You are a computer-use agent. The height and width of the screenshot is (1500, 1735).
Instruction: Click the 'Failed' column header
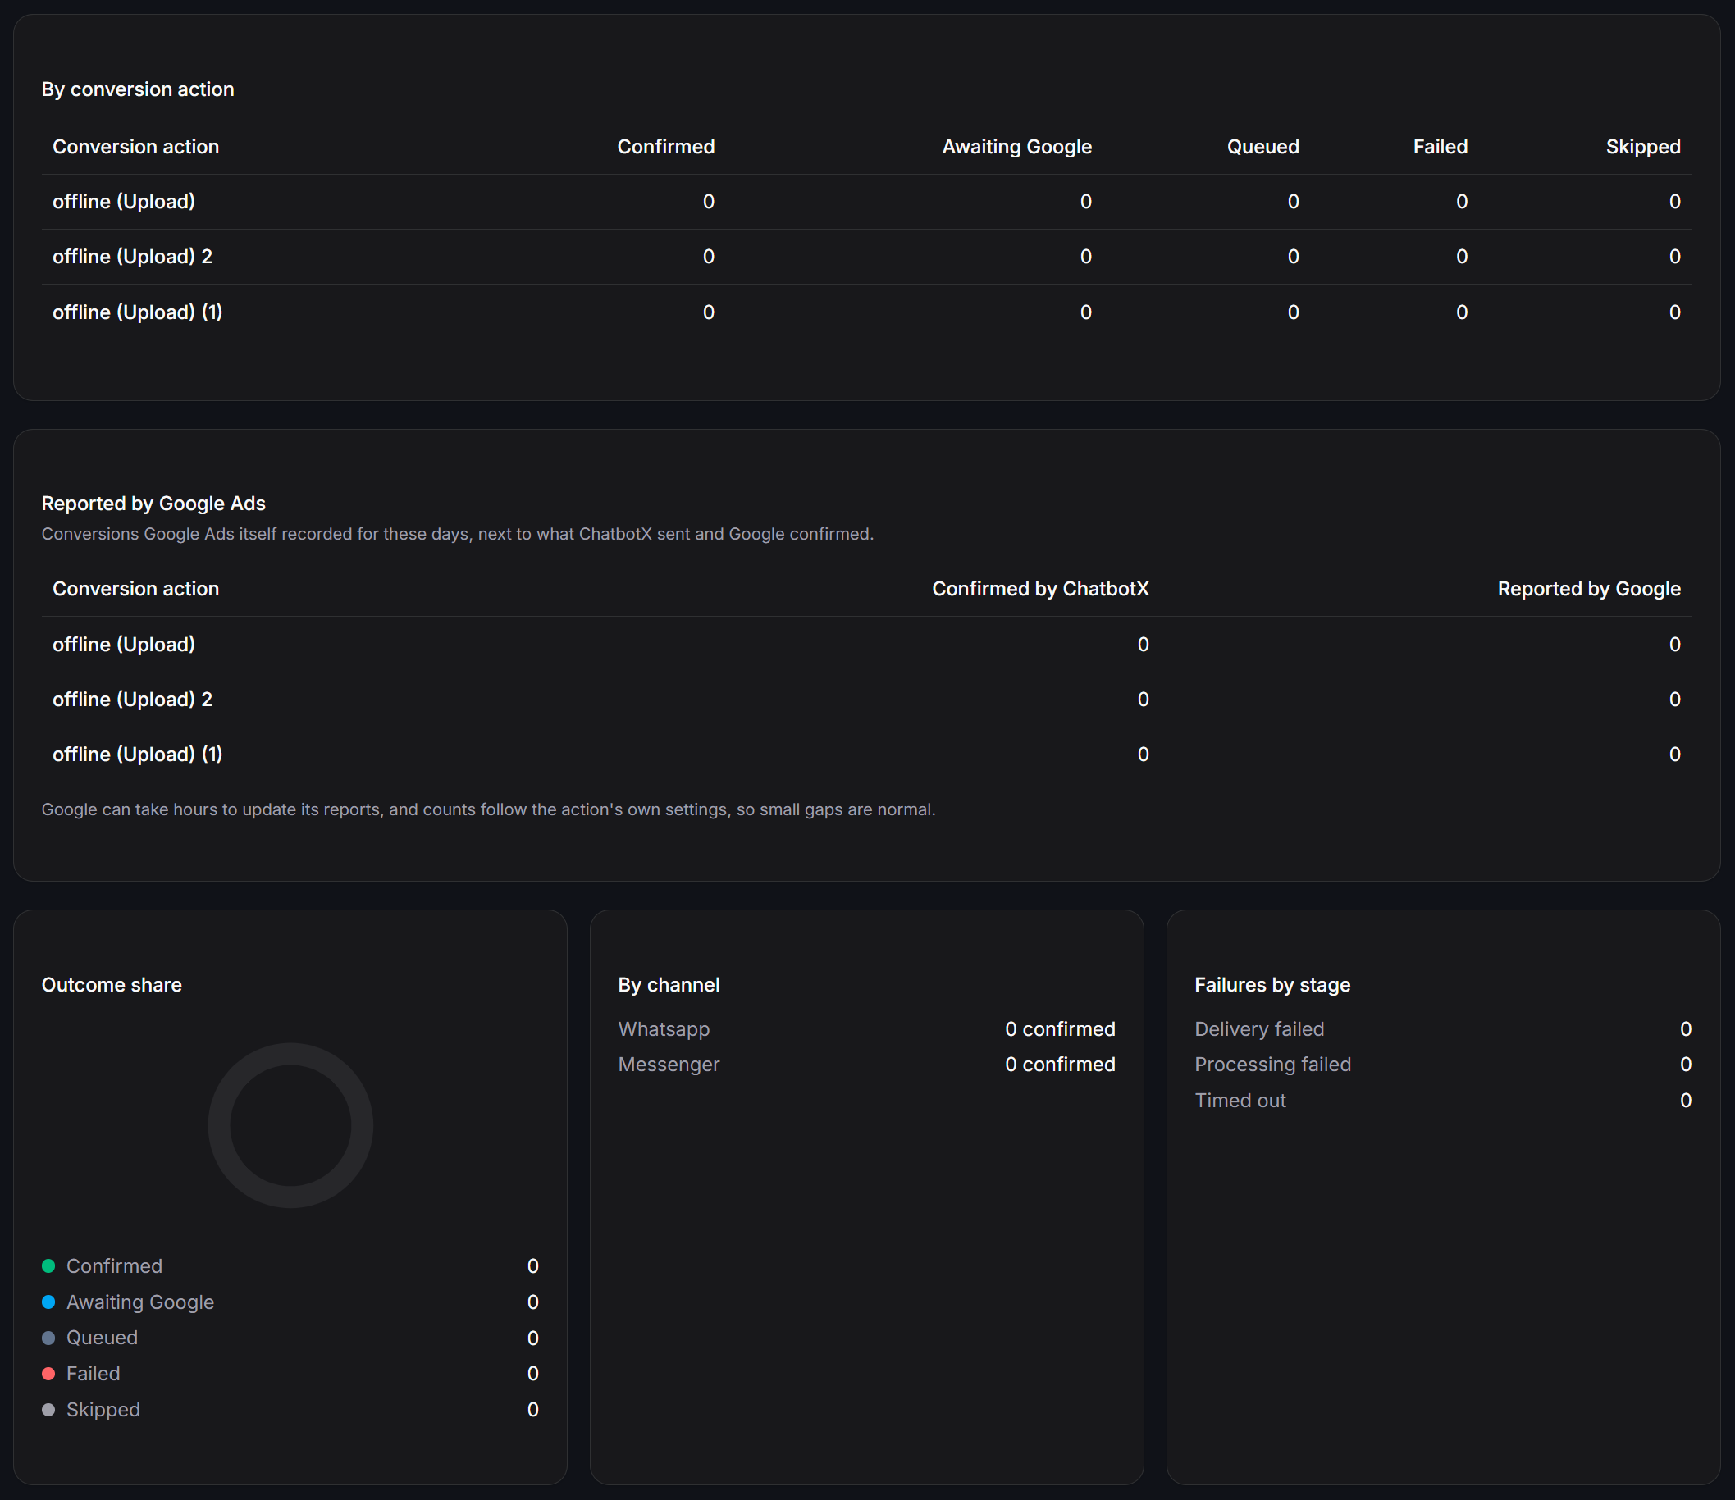[x=1441, y=147]
